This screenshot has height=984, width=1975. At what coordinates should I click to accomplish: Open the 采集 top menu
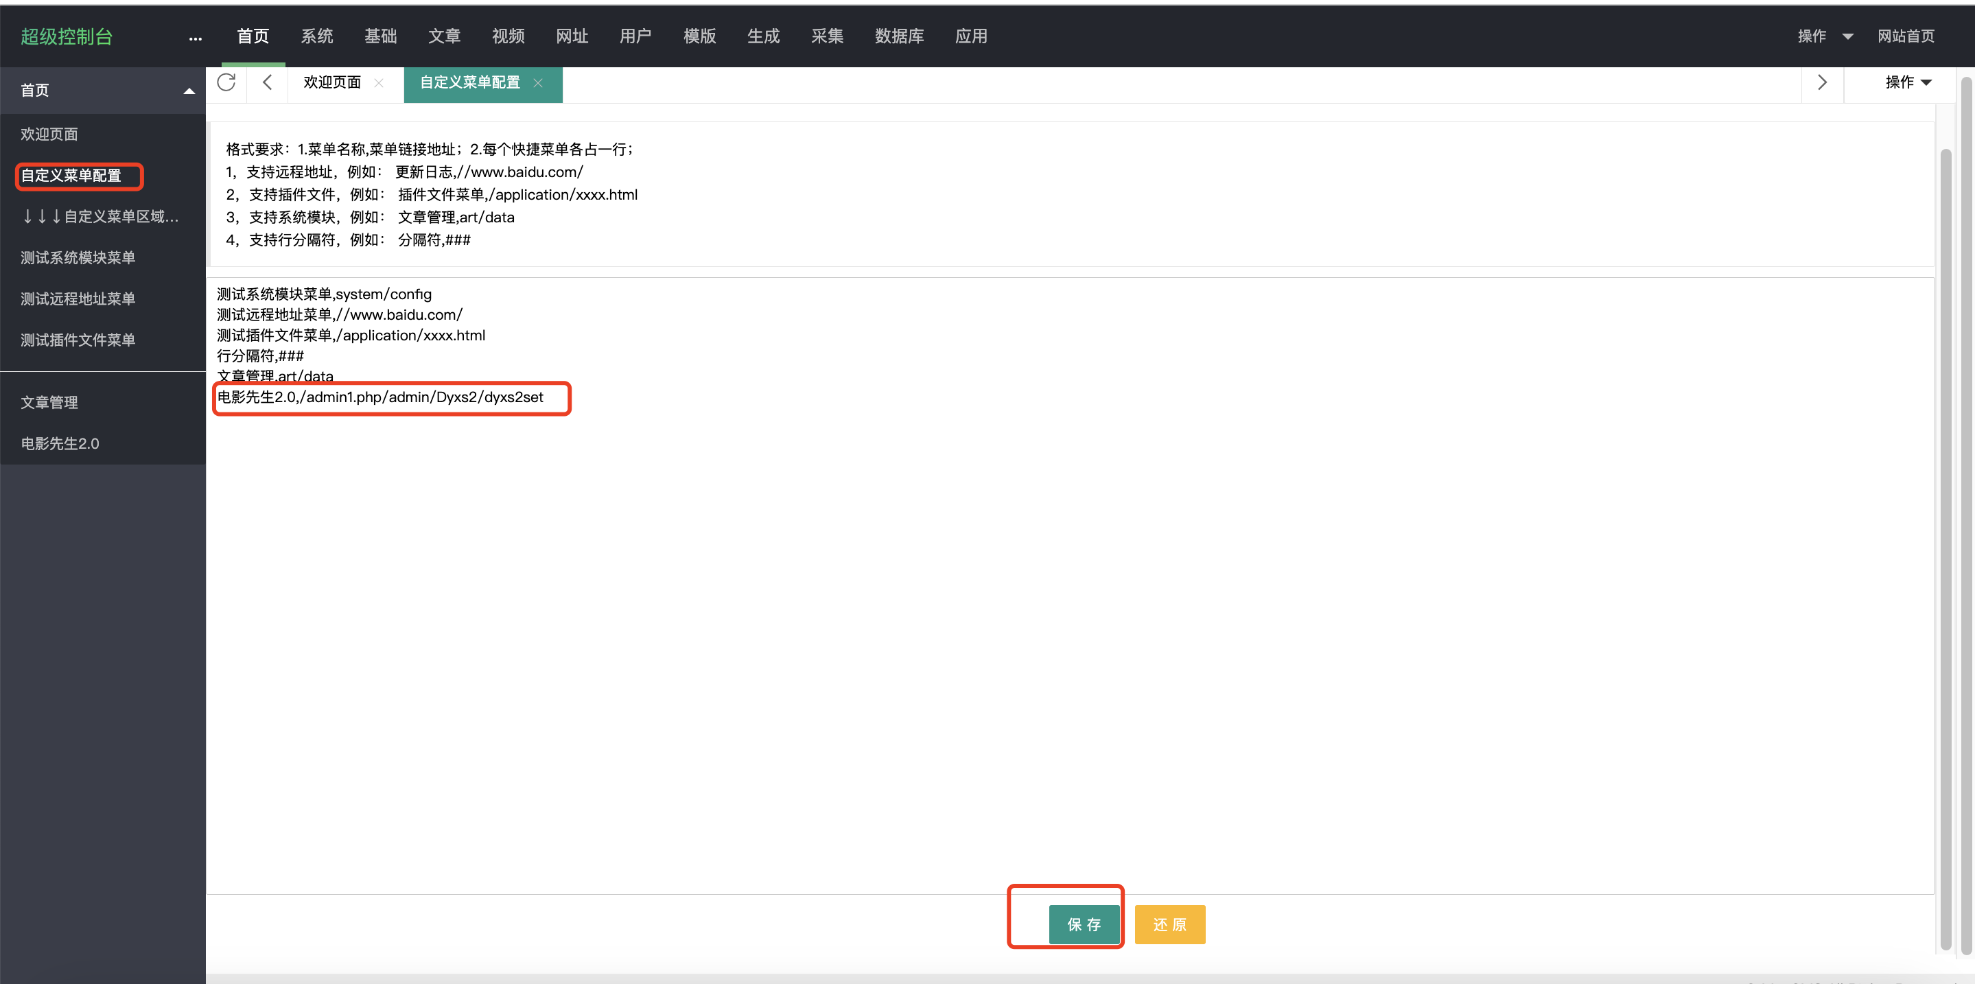827,36
